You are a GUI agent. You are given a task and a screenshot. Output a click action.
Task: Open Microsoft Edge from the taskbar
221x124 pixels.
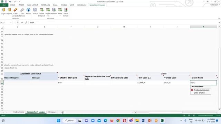pos(105,121)
